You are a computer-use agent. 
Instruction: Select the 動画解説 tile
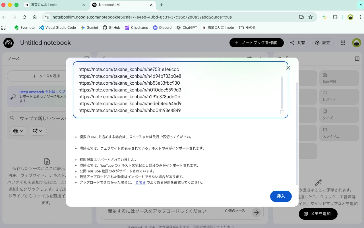pyautogui.click(x=338, y=78)
